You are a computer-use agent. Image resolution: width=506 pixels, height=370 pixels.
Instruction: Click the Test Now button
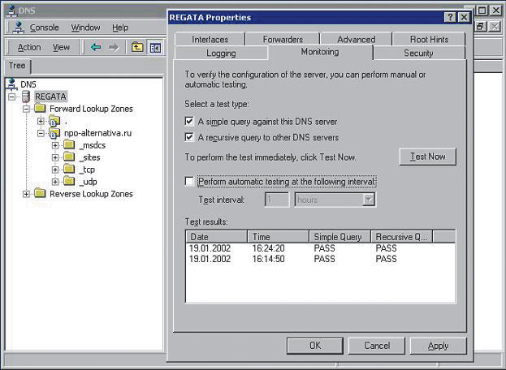(x=427, y=157)
